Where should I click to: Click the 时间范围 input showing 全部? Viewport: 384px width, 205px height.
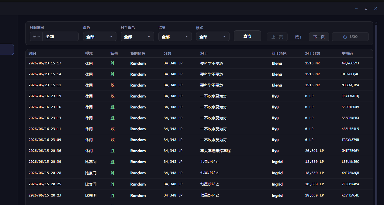[x=61, y=36]
